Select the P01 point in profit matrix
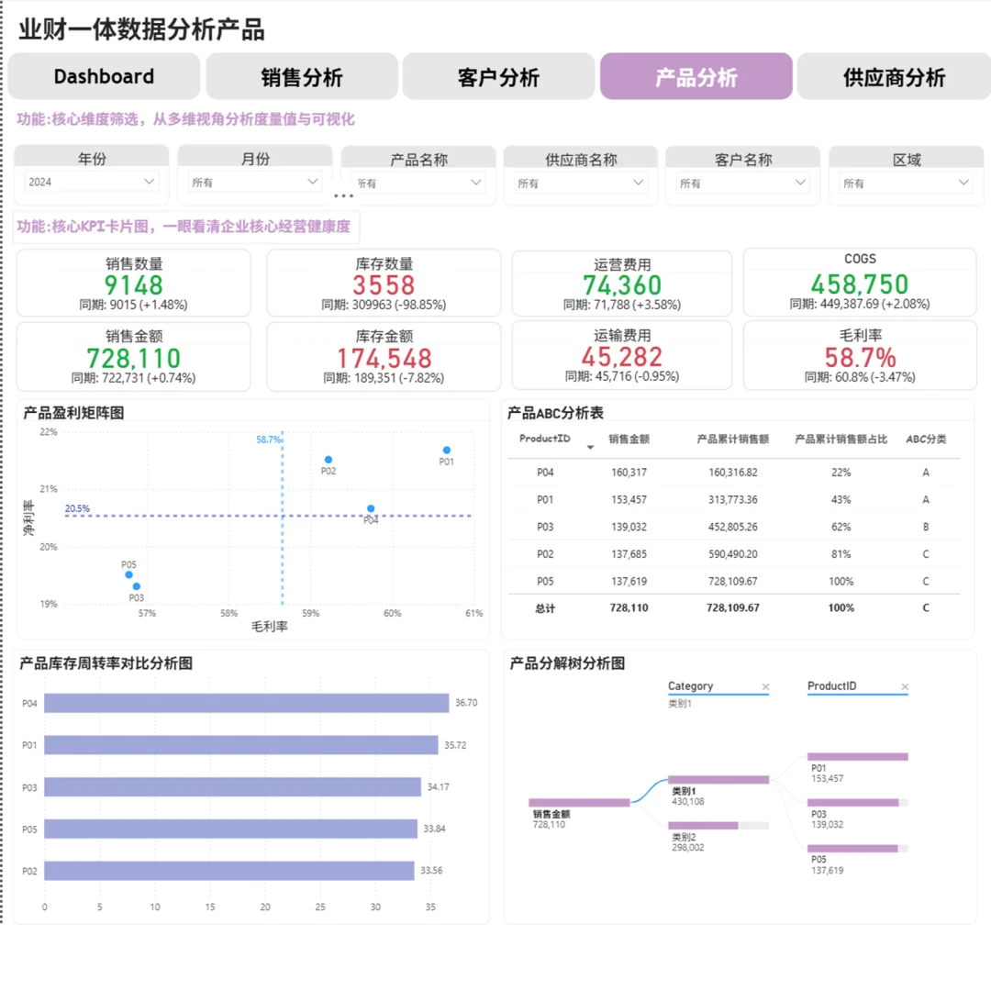Image resolution: width=991 pixels, height=991 pixels. click(447, 450)
